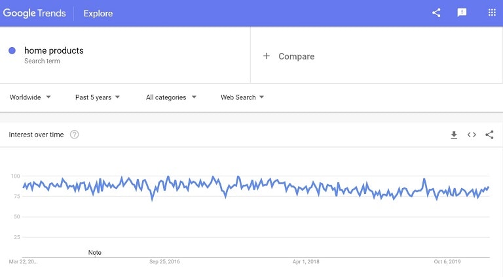The image size is (503, 277).
Task: Open the Past 5 years time range dropdown
Action: (x=97, y=97)
